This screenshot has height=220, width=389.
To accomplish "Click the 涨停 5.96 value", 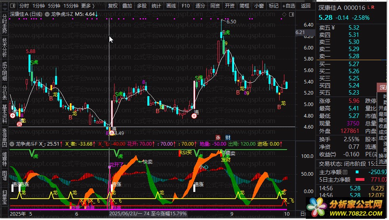I will click(354, 101).
